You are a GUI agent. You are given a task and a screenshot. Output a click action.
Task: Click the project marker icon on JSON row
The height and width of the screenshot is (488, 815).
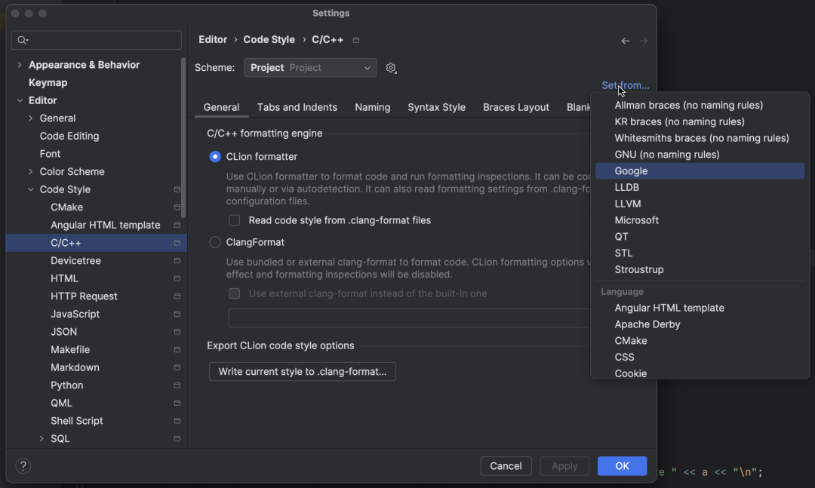tap(177, 332)
